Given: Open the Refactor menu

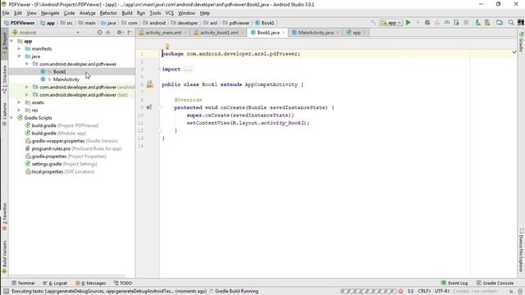Looking at the screenshot, I should tap(108, 13).
